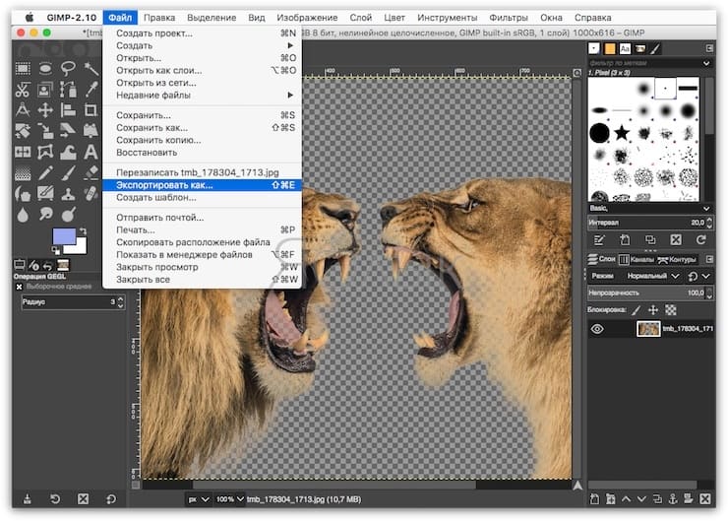The width and height of the screenshot is (728, 521).
Task: Choose the Fuzzy Select magic wand
Action: 91,69
